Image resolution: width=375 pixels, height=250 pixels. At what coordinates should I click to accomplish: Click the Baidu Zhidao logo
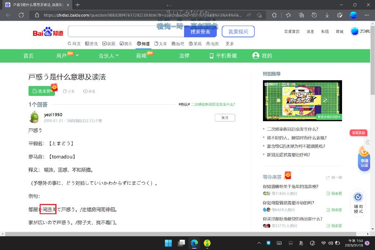(x=48, y=31)
